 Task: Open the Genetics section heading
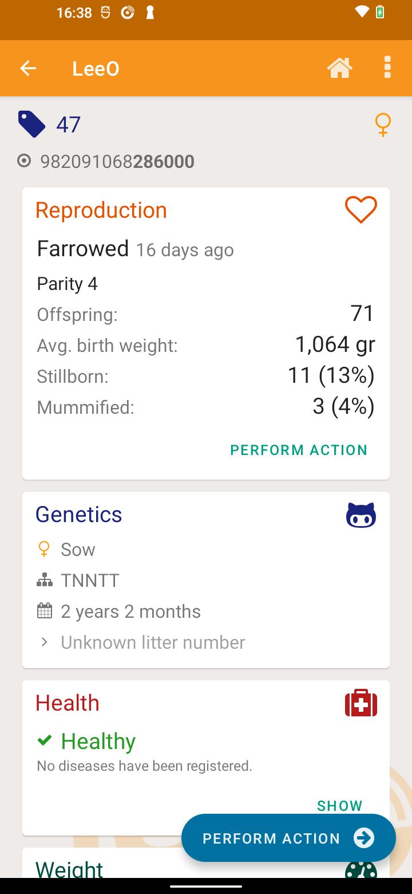tap(79, 514)
